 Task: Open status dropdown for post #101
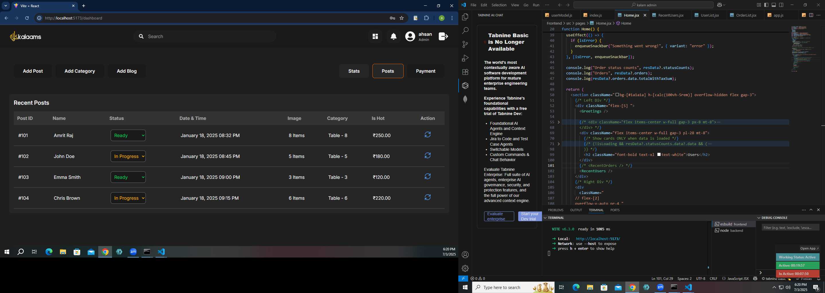pos(128,135)
